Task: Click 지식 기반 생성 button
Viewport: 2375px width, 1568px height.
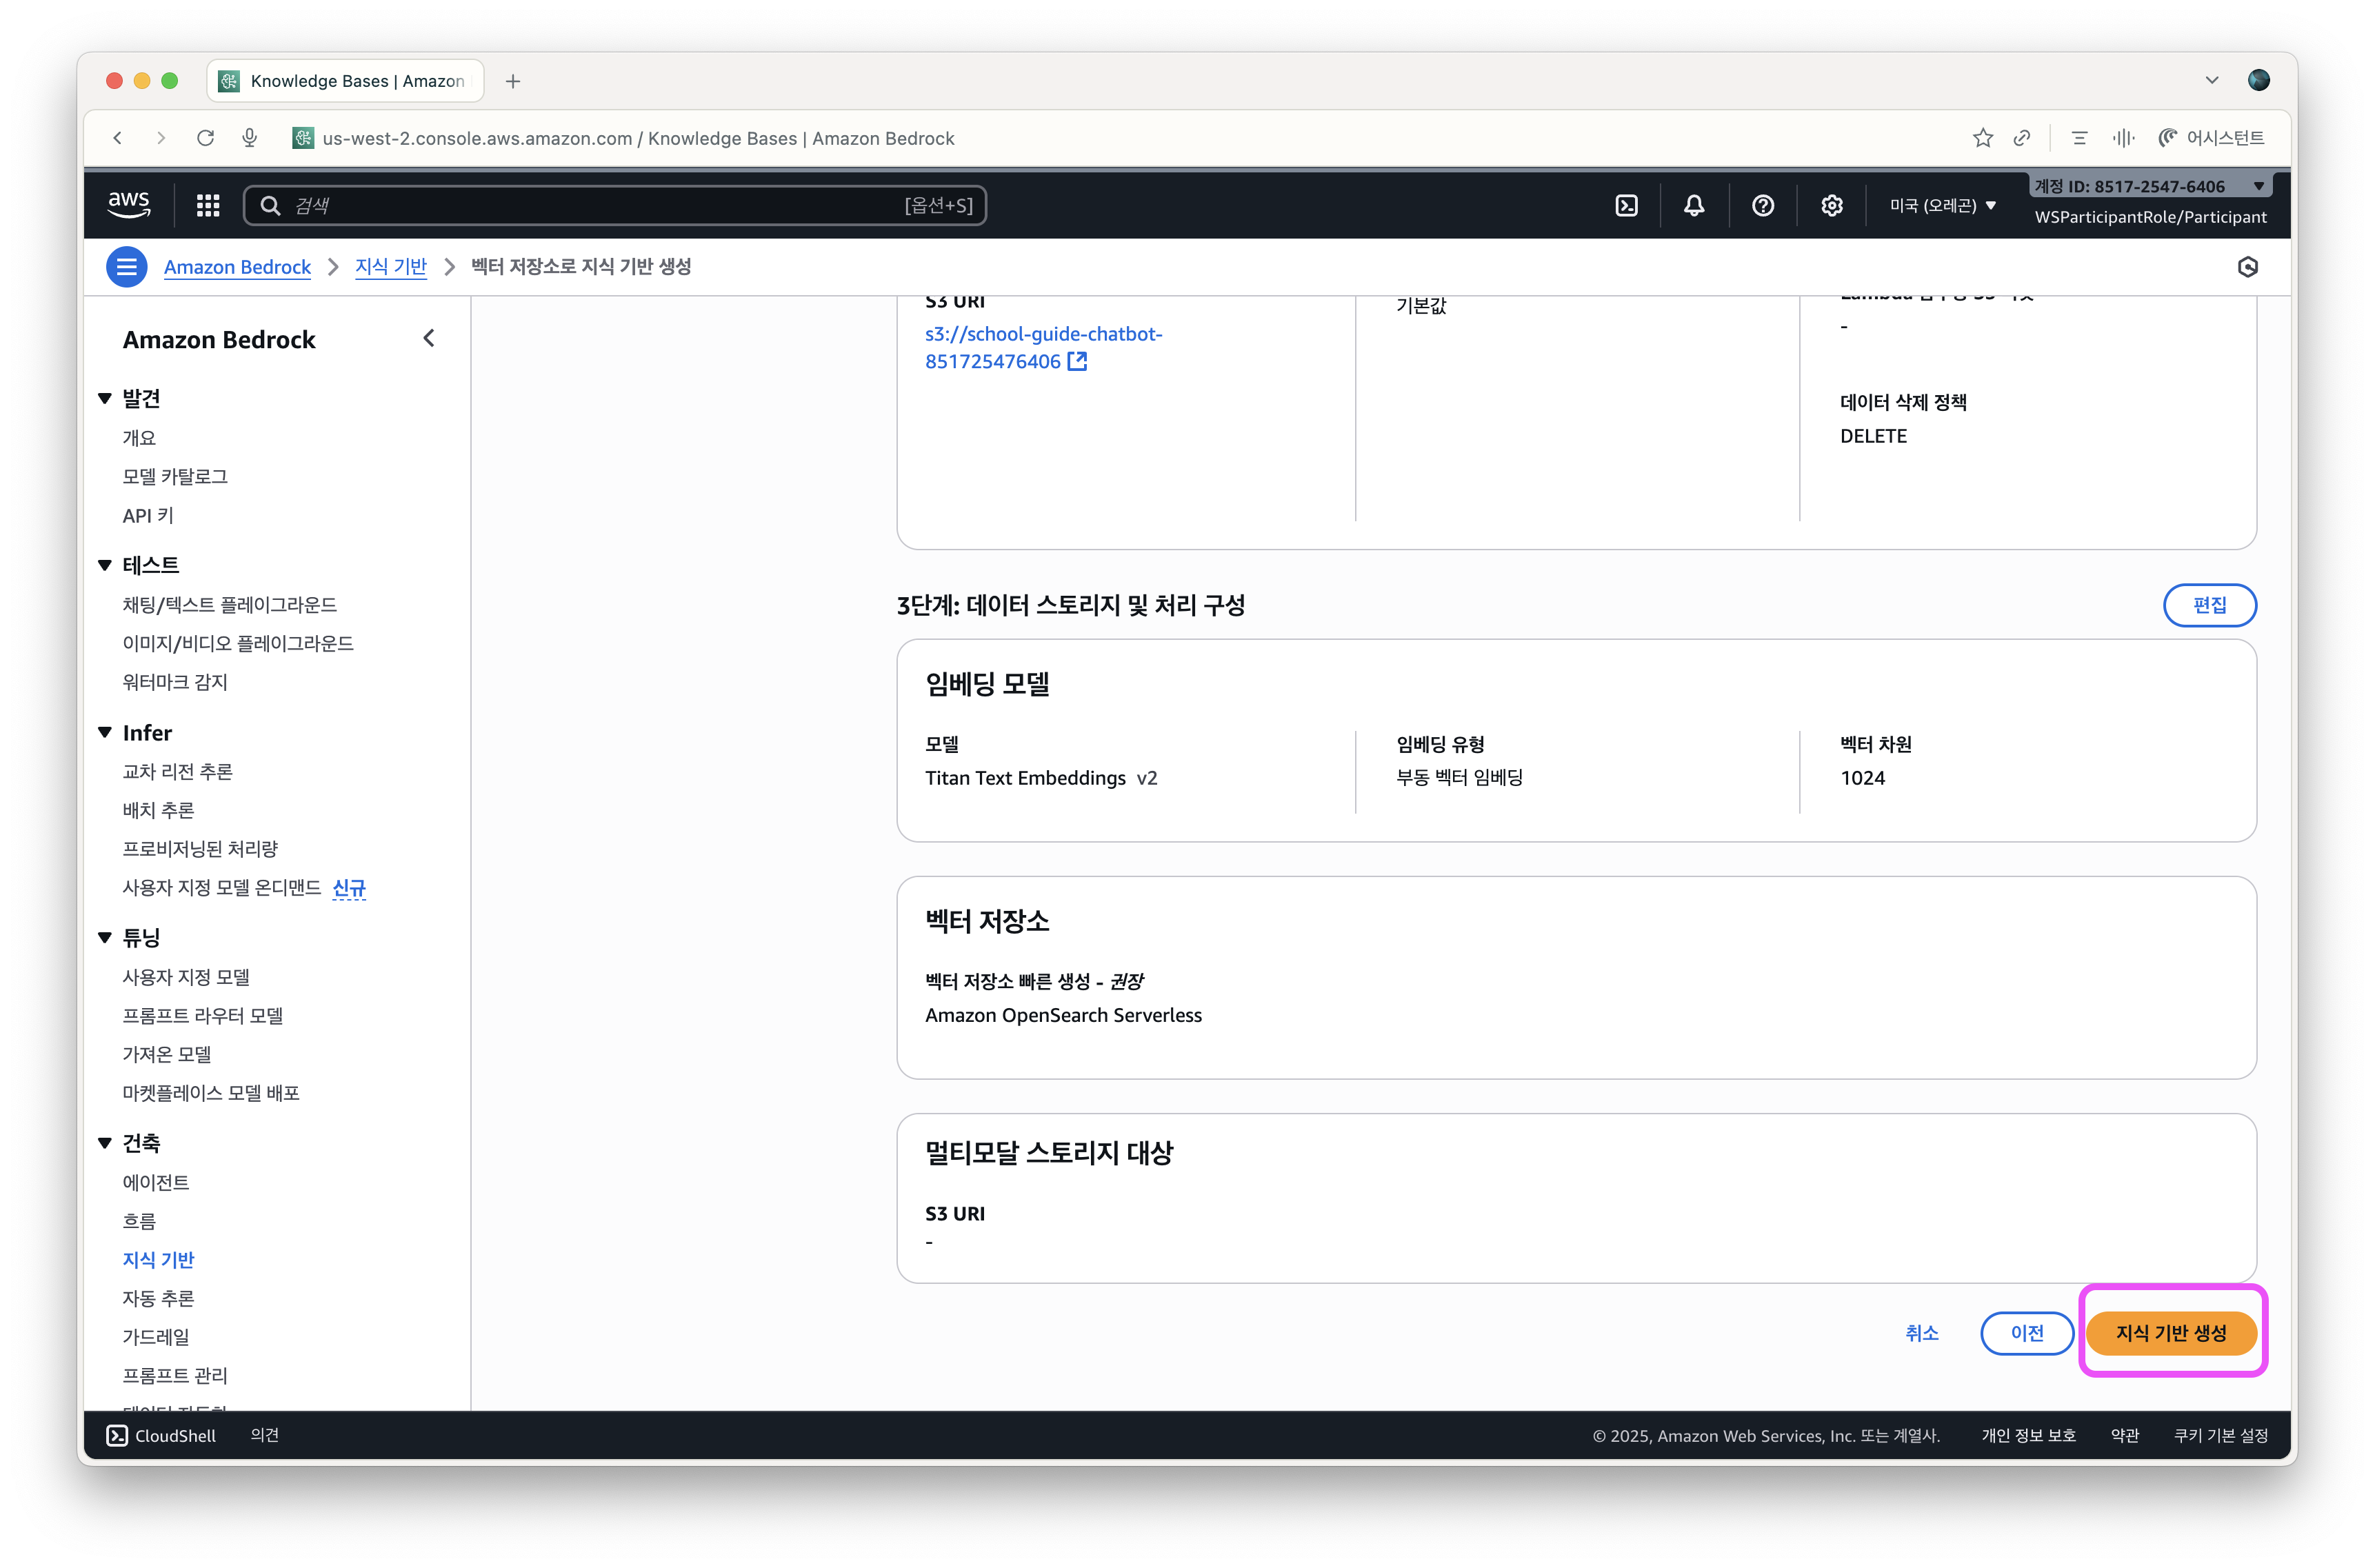Action: pyautogui.click(x=2171, y=1333)
